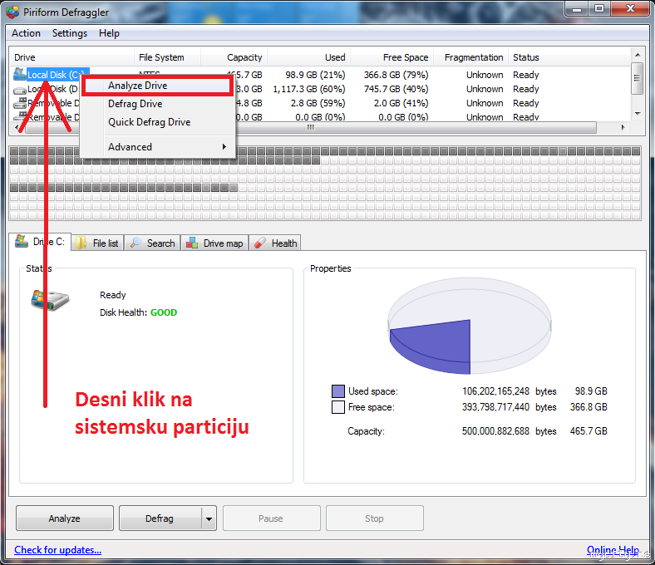
Task: Click the '745.7 GB (40%)' free space cell
Action: click(396, 89)
